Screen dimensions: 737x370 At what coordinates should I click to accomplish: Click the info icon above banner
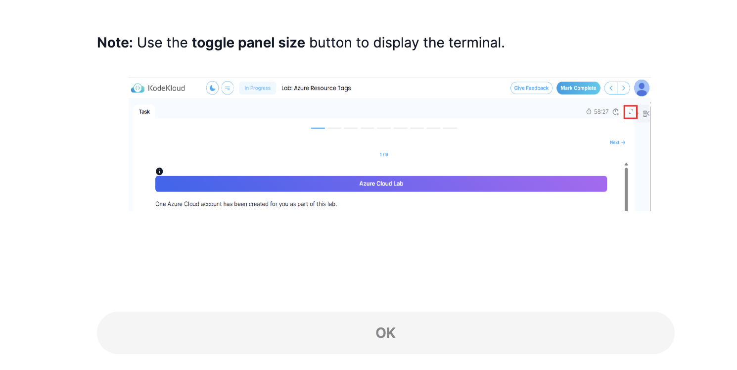[159, 171]
